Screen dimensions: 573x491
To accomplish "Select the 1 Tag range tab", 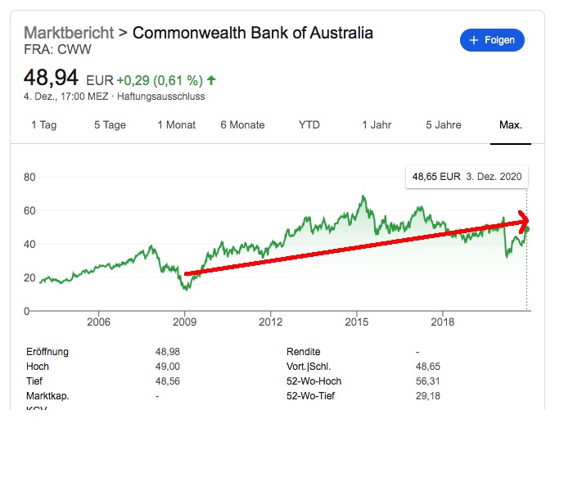I will 44,125.
